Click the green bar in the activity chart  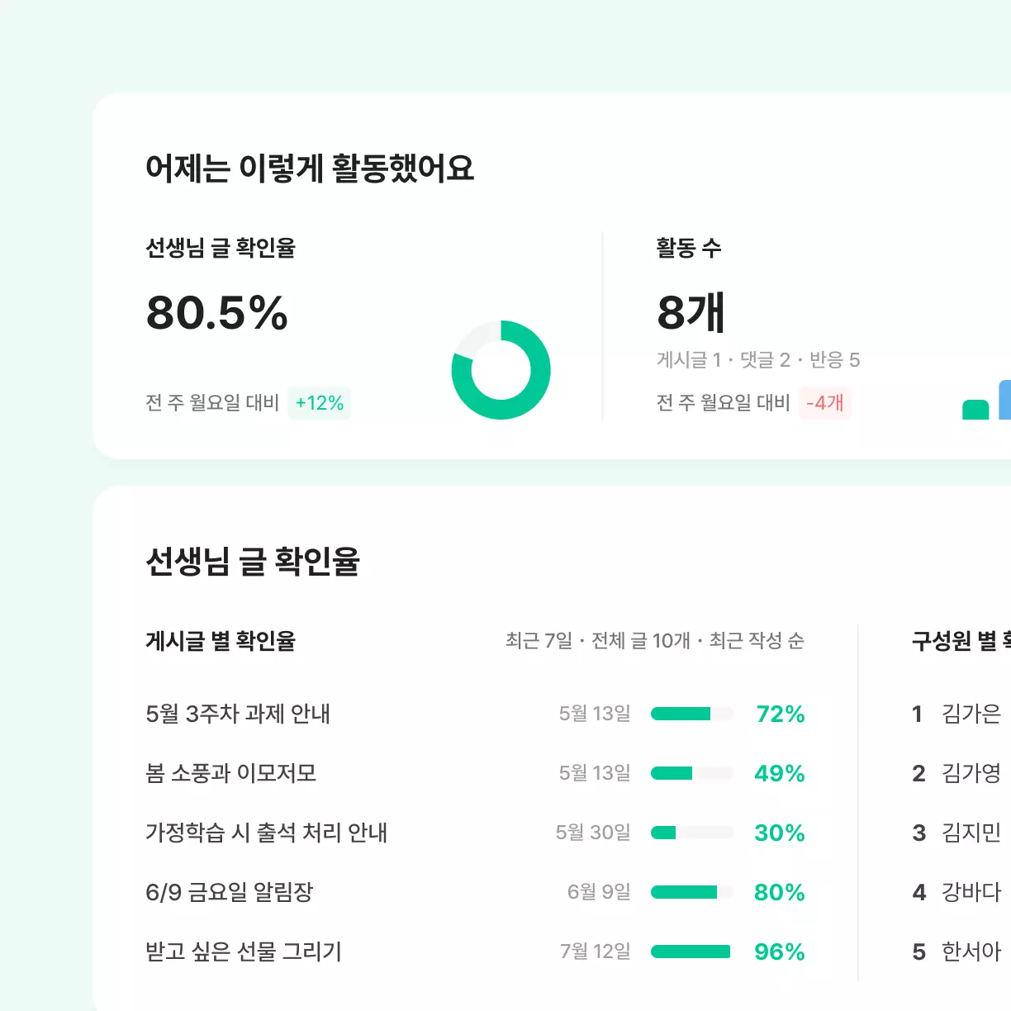click(975, 410)
